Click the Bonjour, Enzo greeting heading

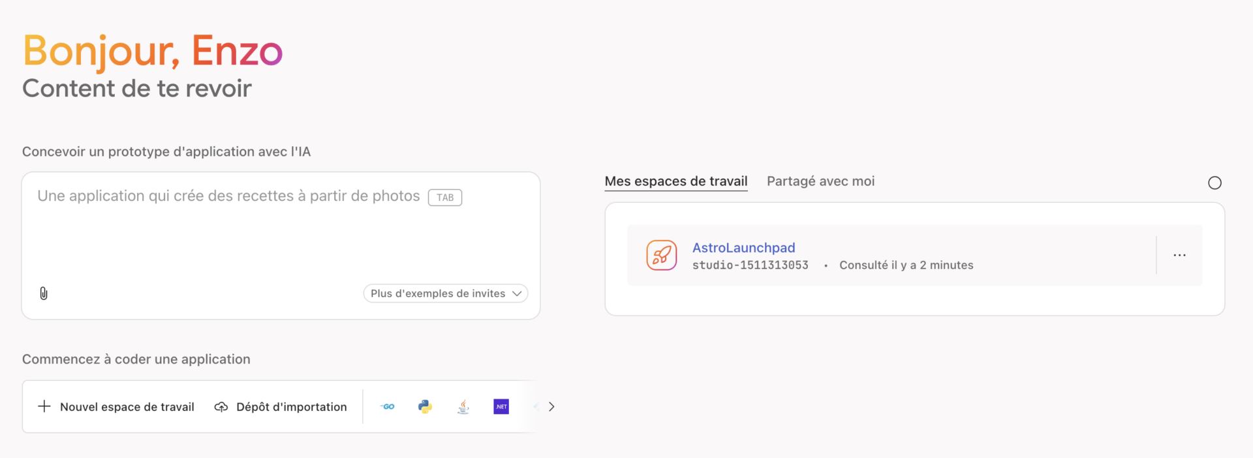pos(153,51)
